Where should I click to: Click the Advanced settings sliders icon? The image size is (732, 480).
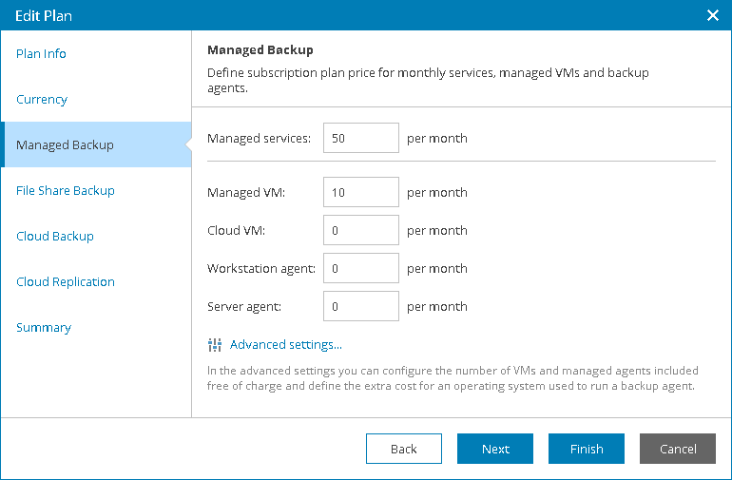(215, 345)
